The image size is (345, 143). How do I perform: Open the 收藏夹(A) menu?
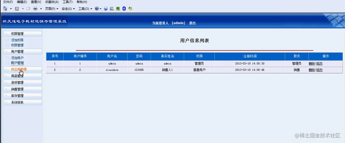pyautogui.click(x=52, y=2)
